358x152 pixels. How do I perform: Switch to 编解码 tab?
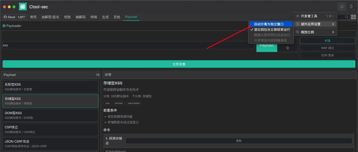pos(81,17)
